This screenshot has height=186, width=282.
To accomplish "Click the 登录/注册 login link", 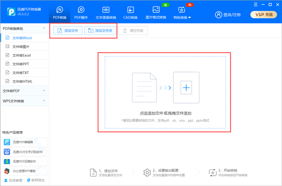I will coord(232,15).
